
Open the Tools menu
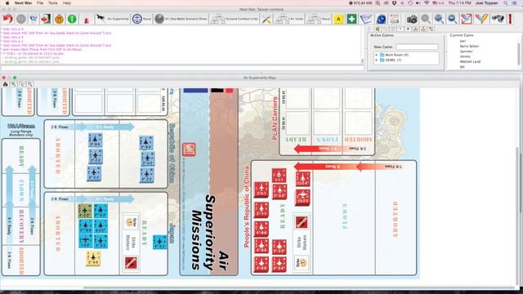click(52, 3)
